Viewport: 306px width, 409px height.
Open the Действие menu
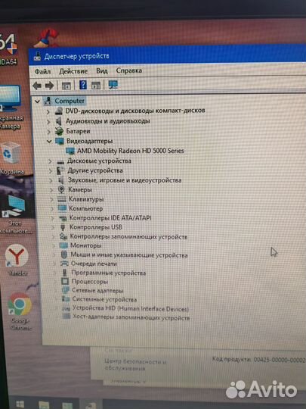[x=73, y=71]
